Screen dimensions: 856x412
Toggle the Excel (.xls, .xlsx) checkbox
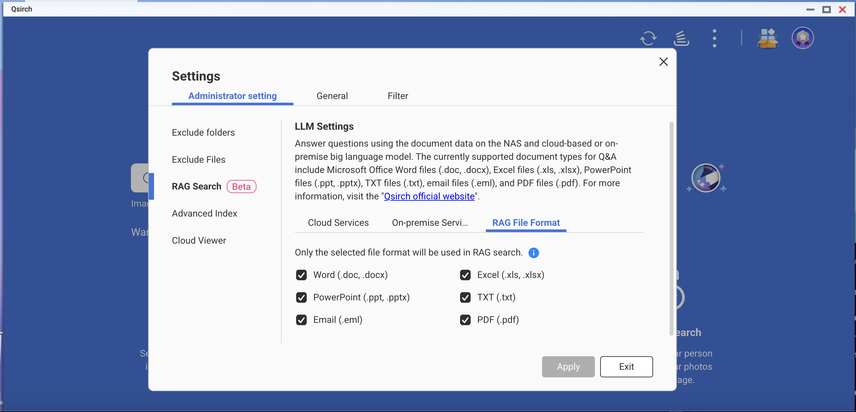465,275
